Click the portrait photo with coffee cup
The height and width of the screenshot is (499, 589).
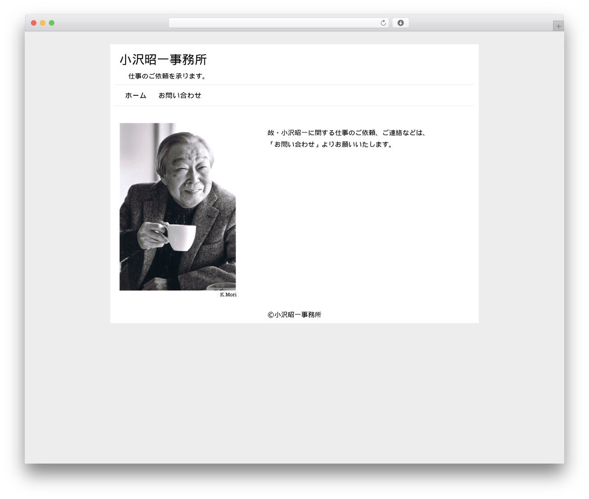point(178,207)
